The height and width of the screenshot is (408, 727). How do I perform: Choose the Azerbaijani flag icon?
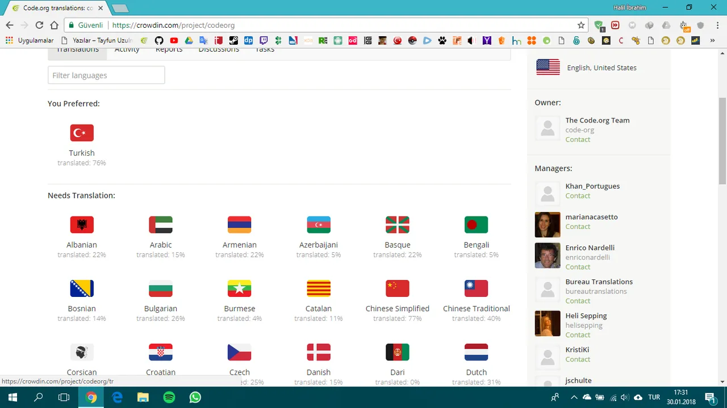(319, 225)
